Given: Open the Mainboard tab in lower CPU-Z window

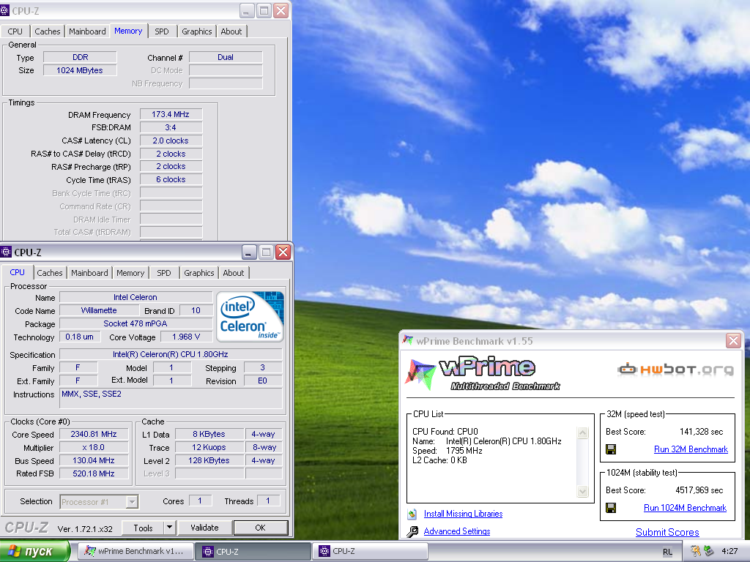Looking at the screenshot, I should pos(89,273).
